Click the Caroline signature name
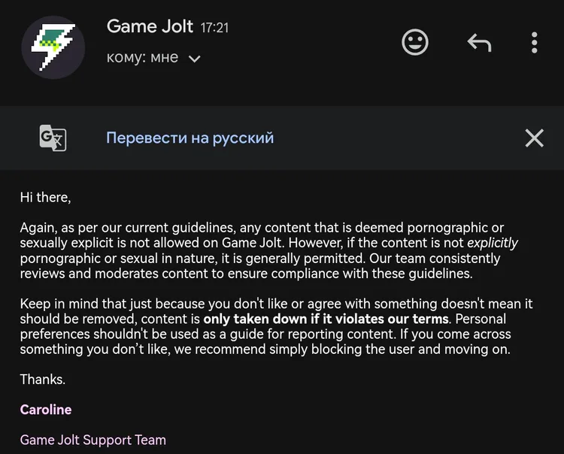 pyautogui.click(x=46, y=410)
